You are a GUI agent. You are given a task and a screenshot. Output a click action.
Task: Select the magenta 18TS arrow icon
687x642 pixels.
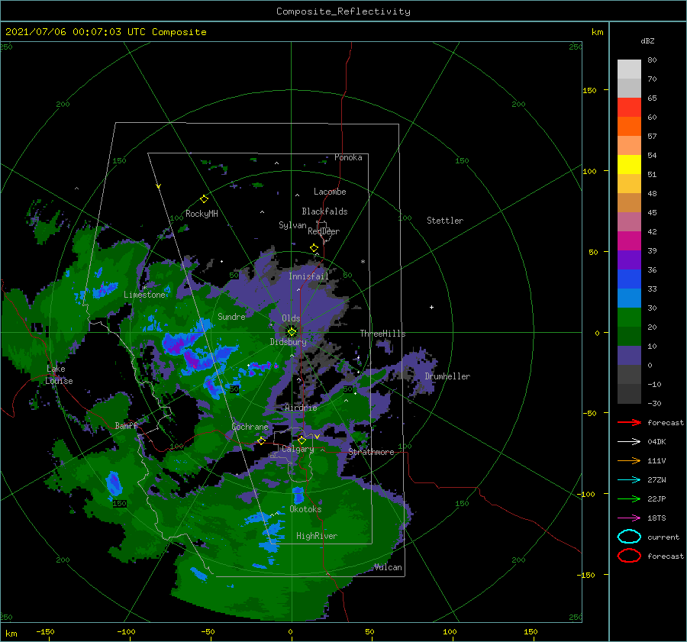point(629,518)
